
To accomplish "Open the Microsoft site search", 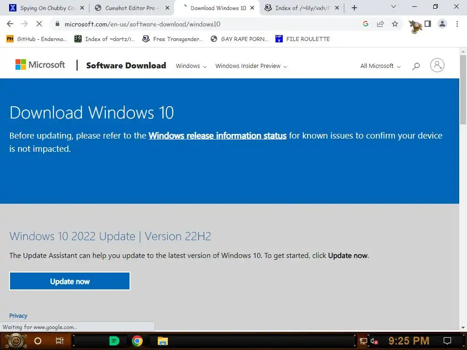I will tap(416, 66).
